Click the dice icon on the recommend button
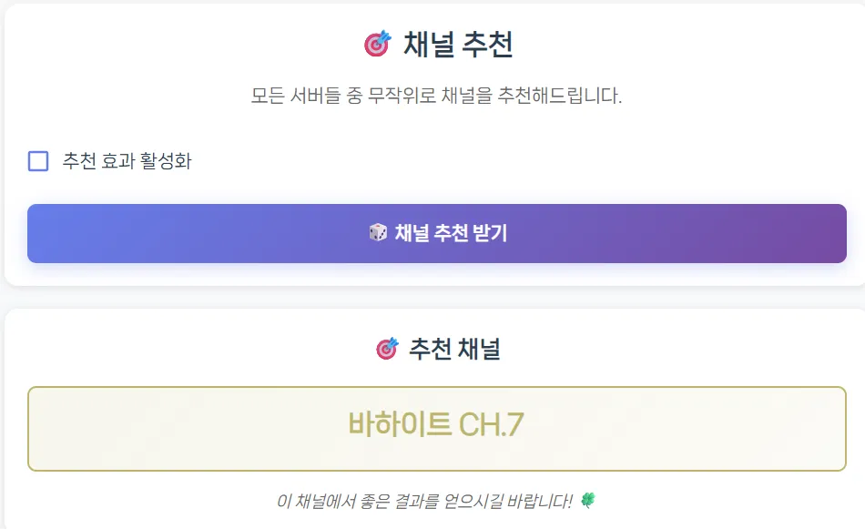Image resolution: width=865 pixels, height=529 pixels. coord(378,233)
